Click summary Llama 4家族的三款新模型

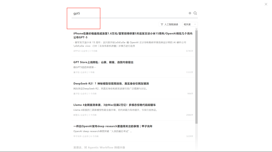coord(116,110)
